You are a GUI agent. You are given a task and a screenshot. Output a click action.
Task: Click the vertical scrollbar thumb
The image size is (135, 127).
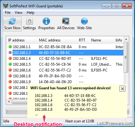pos(126,57)
